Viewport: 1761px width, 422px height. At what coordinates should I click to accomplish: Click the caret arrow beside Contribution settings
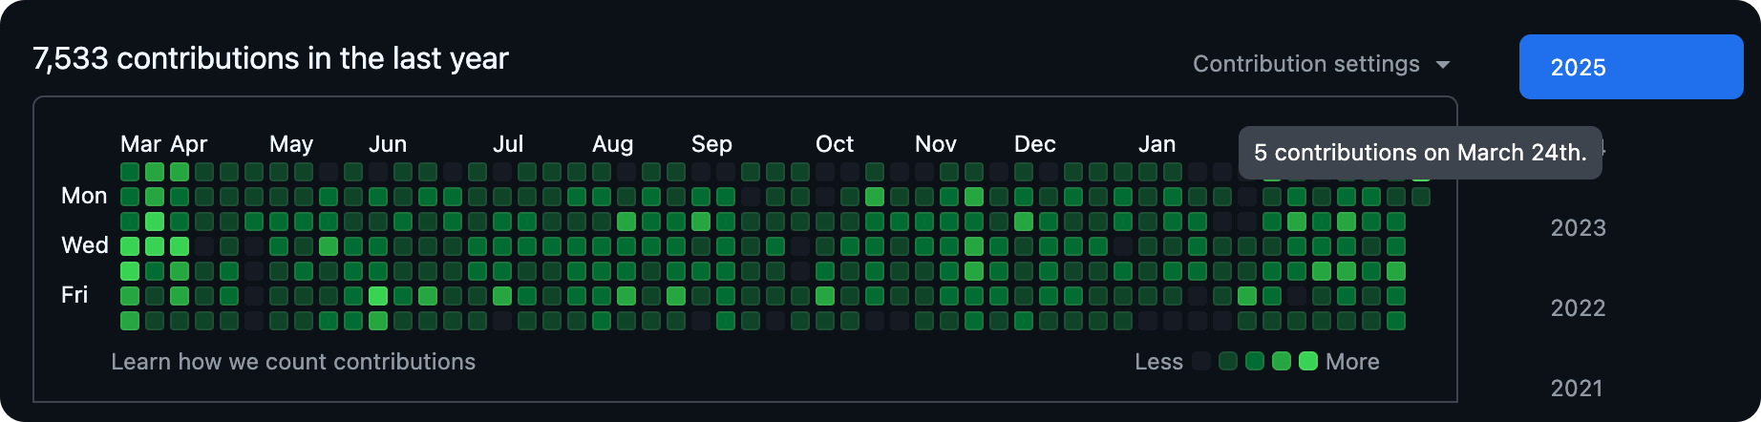(x=1443, y=65)
